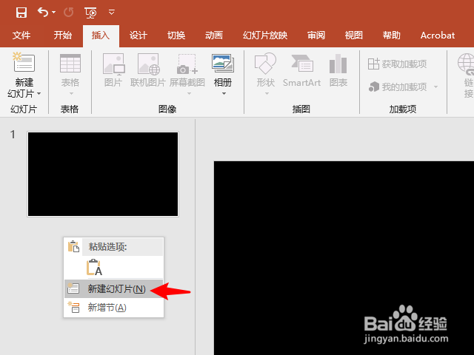Image resolution: width=474 pixels, height=355 pixels.
Task: Expand the 相册 dropdown arrow
Action: click(x=224, y=94)
